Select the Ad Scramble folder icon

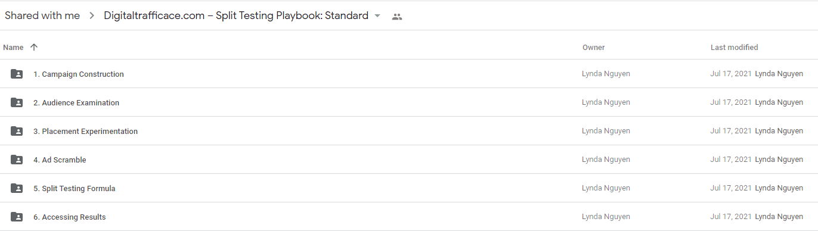17,160
